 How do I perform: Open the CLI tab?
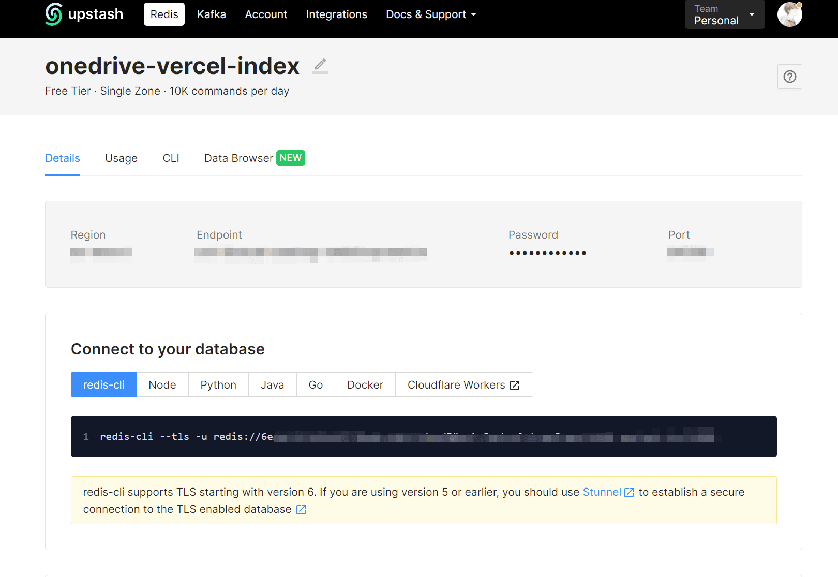(x=171, y=158)
